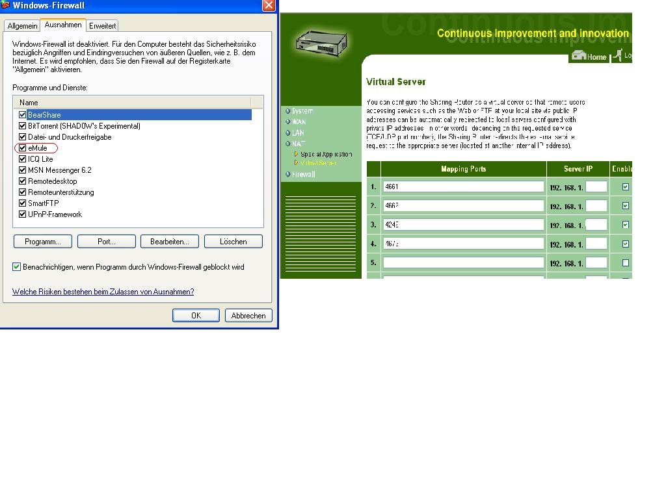666x499 pixels.
Task: Close the Windows-Firewall dialog
Action: click(269, 5)
